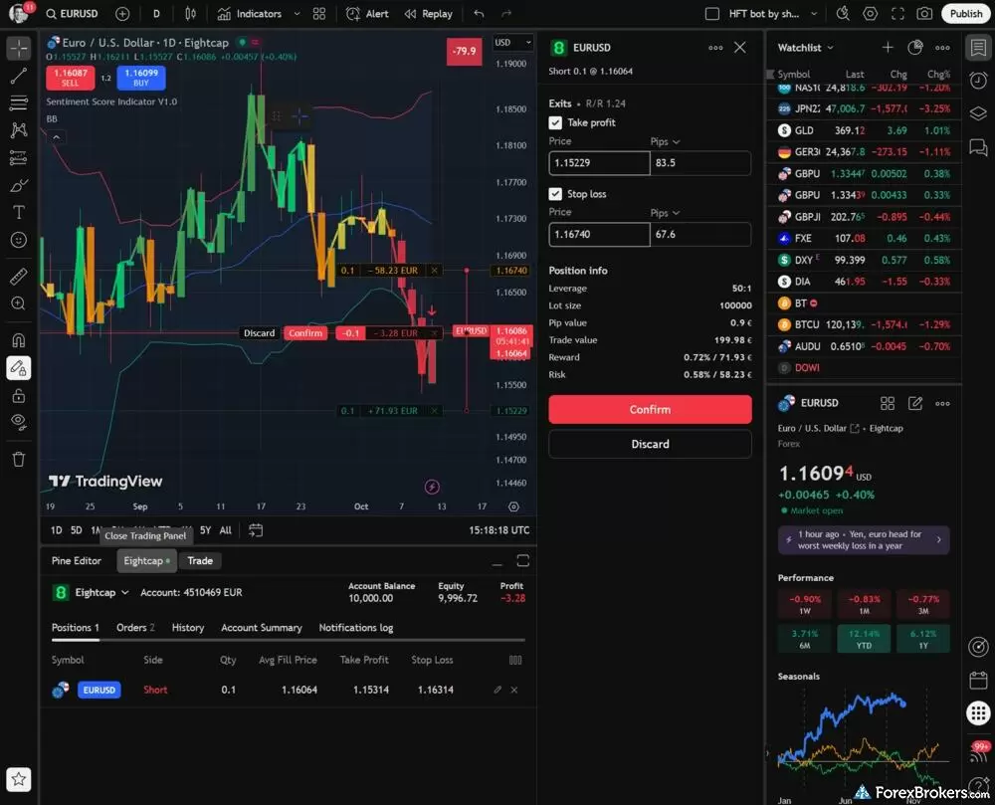Activate the Zoom In tool
995x805 pixels.
17,303
